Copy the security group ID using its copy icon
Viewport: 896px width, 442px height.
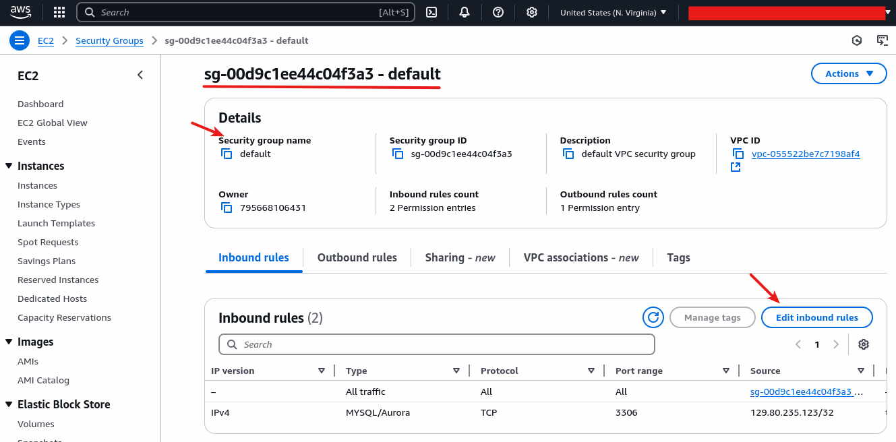click(398, 154)
